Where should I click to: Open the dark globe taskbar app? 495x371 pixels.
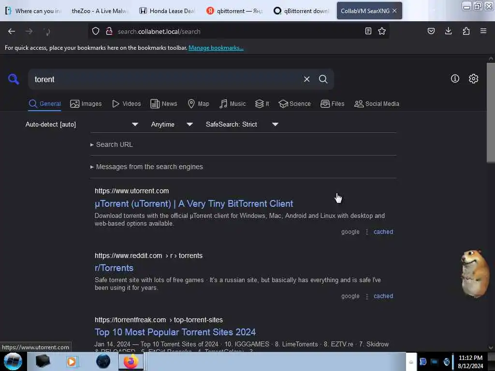coord(103,361)
